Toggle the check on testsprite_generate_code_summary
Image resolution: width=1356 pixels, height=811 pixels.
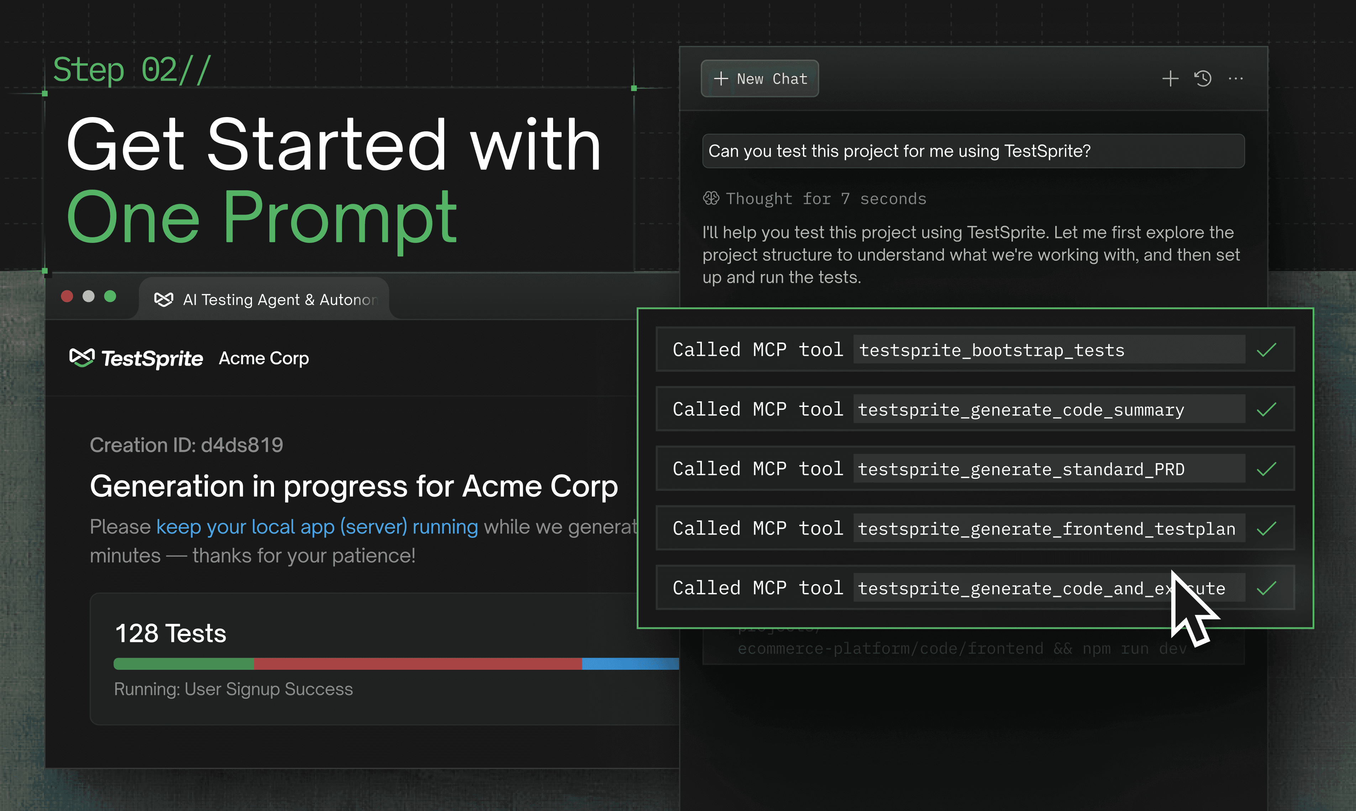(x=1267, y=409)
